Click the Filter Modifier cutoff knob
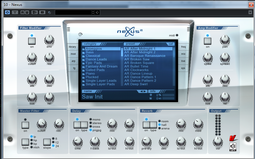Viewport: 255px width, 159px height. tap(32, 57)
